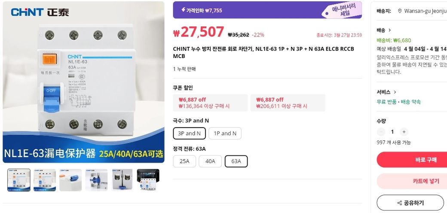
Task: Choose the 63A rated current option
Action: 236,161
